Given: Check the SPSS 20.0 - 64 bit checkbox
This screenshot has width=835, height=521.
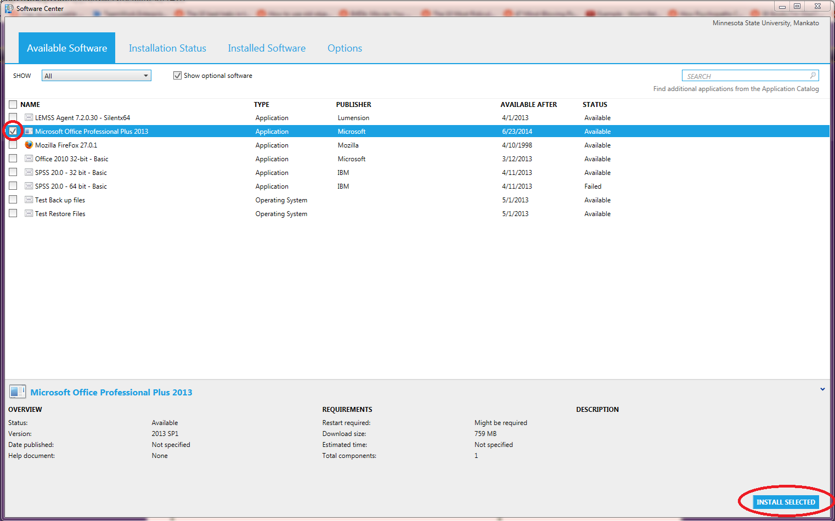Looking at the screenshot, I should [13, 186].
